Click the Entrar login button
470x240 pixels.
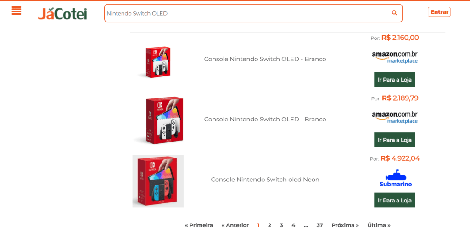(x=439, y=12)
